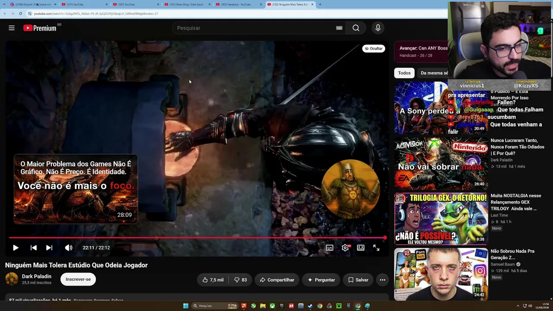Dislike the video

241,280
